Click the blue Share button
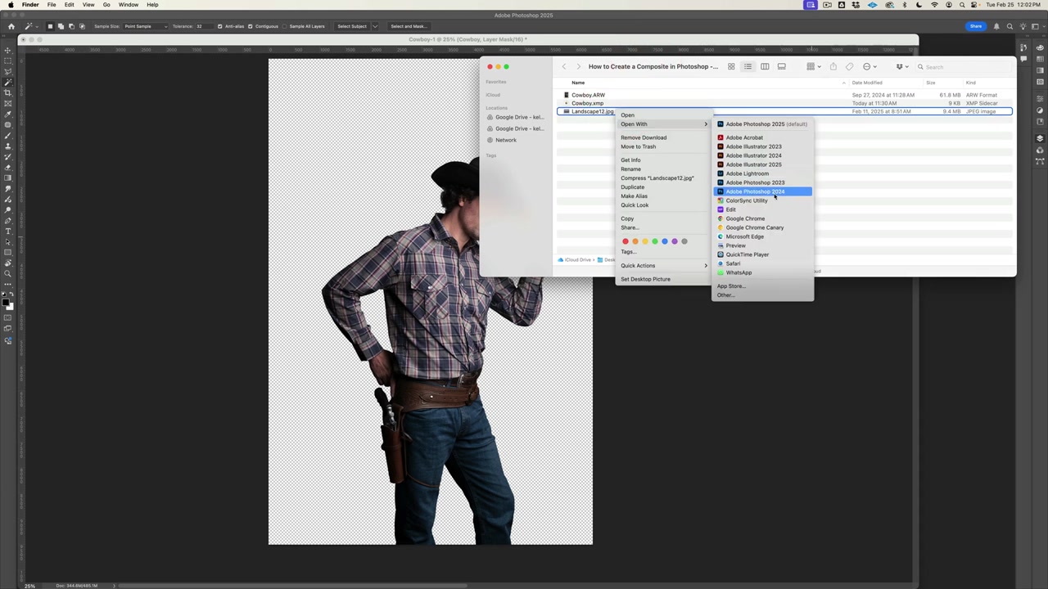This screenshot has height=589, width=1048. coord(975,26)
